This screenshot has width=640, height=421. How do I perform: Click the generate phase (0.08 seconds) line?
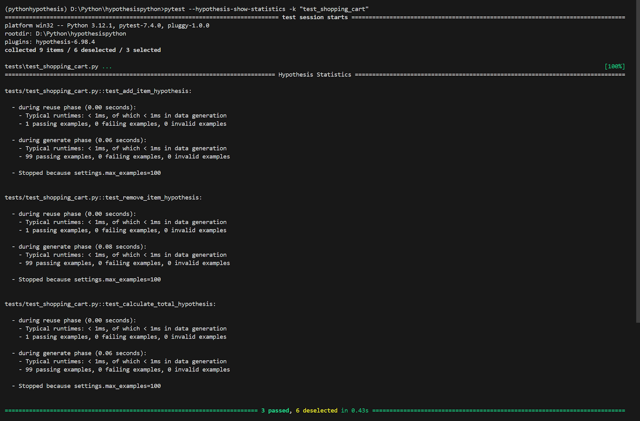[82, 247]
